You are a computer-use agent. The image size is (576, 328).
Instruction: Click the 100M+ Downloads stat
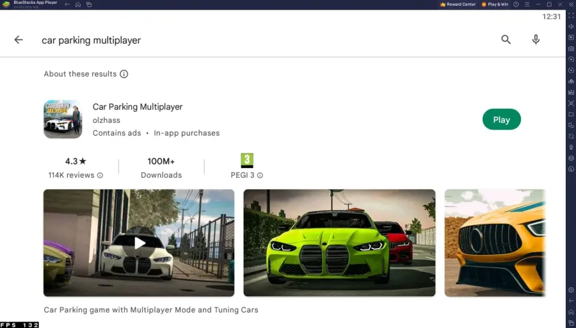coord(161,168)
